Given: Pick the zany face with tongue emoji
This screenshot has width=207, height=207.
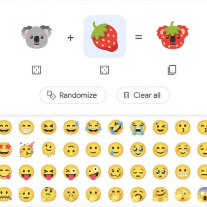Looking at the screenshot, I should 93,172.
